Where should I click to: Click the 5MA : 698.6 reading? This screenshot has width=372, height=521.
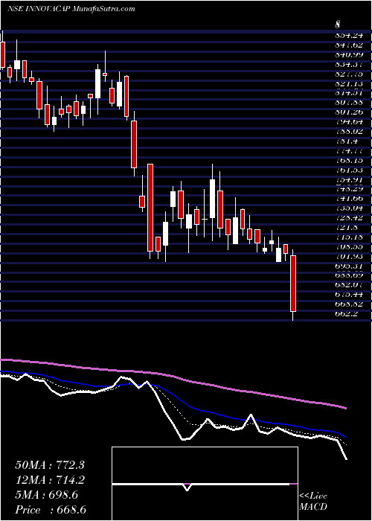point(46,495)
